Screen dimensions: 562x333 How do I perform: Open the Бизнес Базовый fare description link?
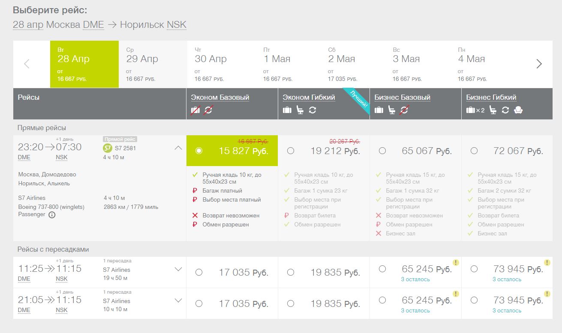coord(402,98)
